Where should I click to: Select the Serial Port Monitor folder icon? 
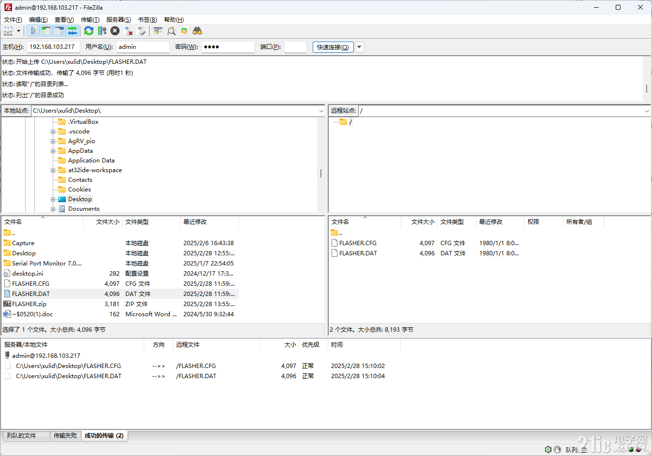tap(7, 263)
